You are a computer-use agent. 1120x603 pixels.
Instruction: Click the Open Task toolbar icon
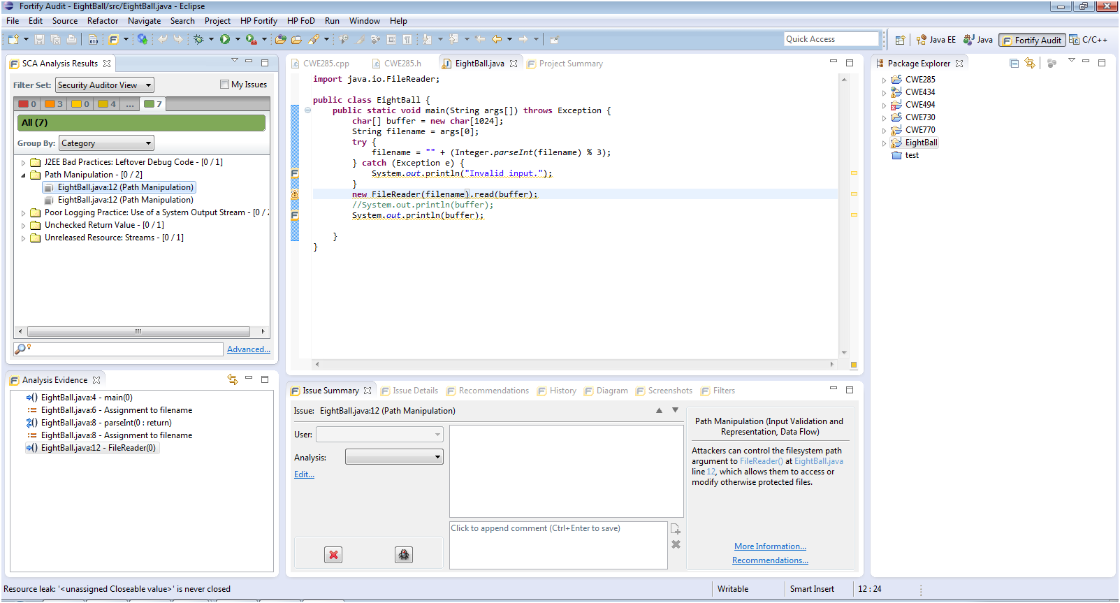(296, 40)
